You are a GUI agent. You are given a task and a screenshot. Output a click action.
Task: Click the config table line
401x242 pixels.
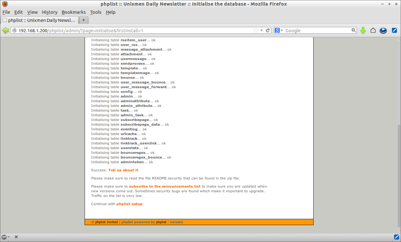click(x=117, y=92)
